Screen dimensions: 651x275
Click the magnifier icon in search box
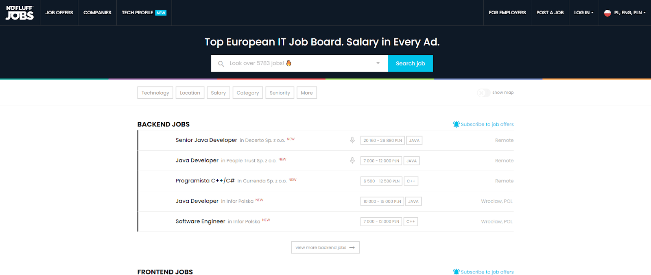point(221,64)
